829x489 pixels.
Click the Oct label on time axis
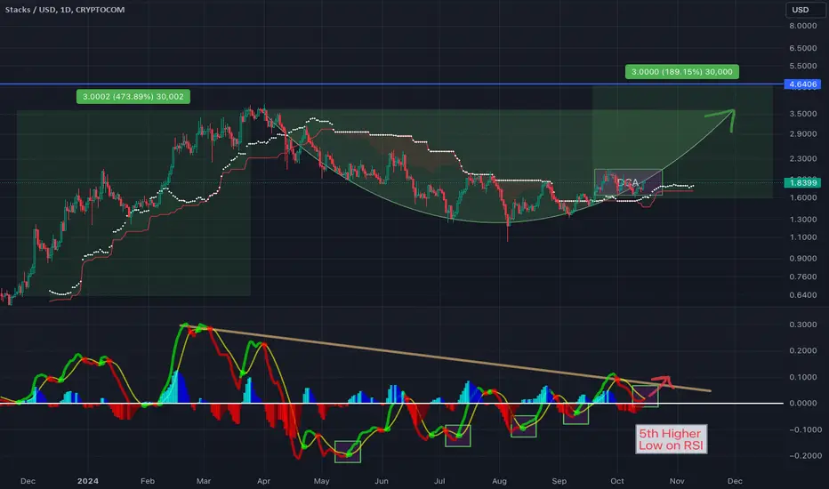click(x=617, y=480)
